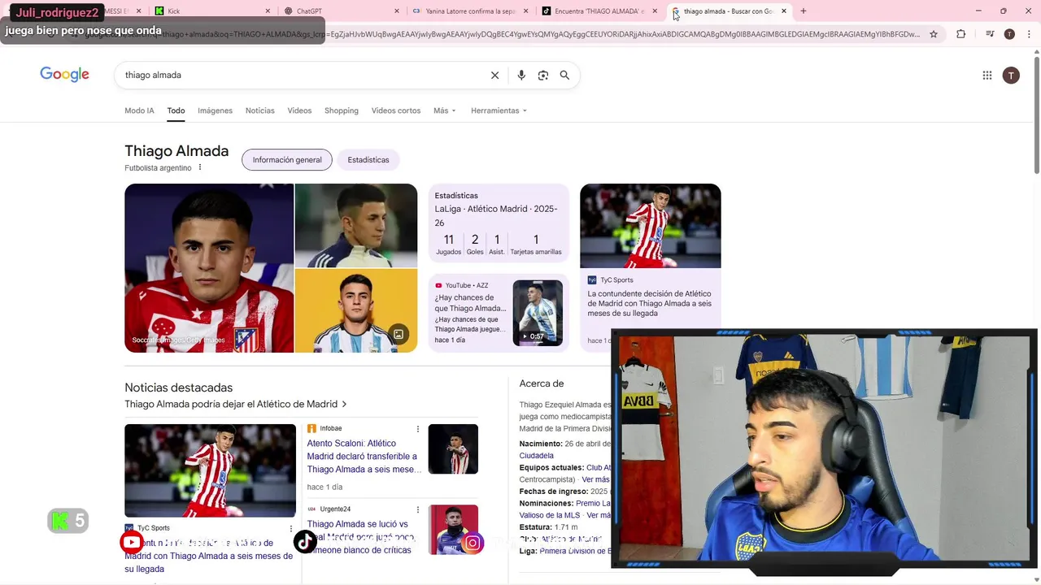
Task: Open options for the Urgente24 news item
Action: pyautogui.click(x=418, y=510)
